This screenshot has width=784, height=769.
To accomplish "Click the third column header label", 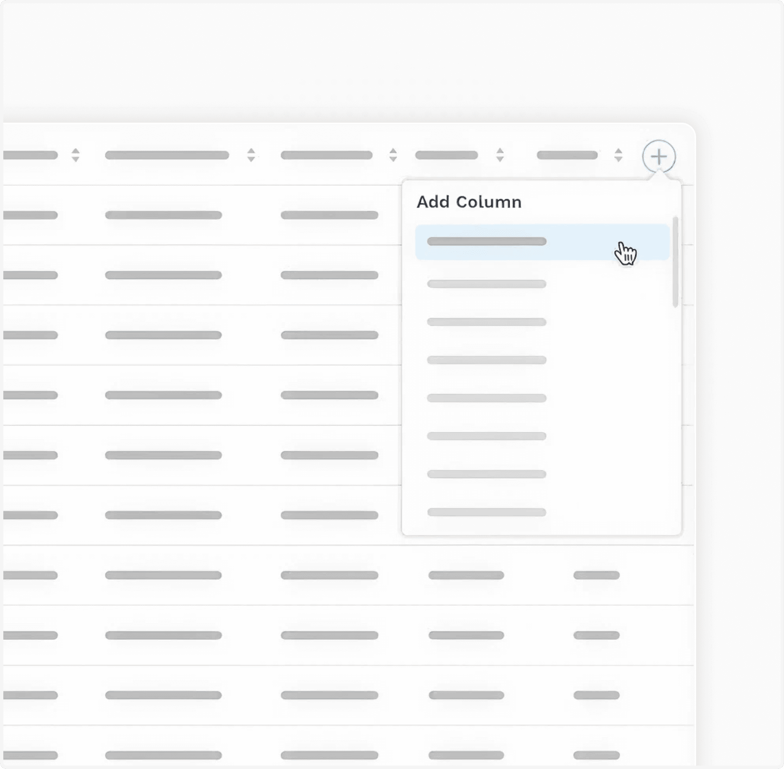I will [x=326, y=155].
